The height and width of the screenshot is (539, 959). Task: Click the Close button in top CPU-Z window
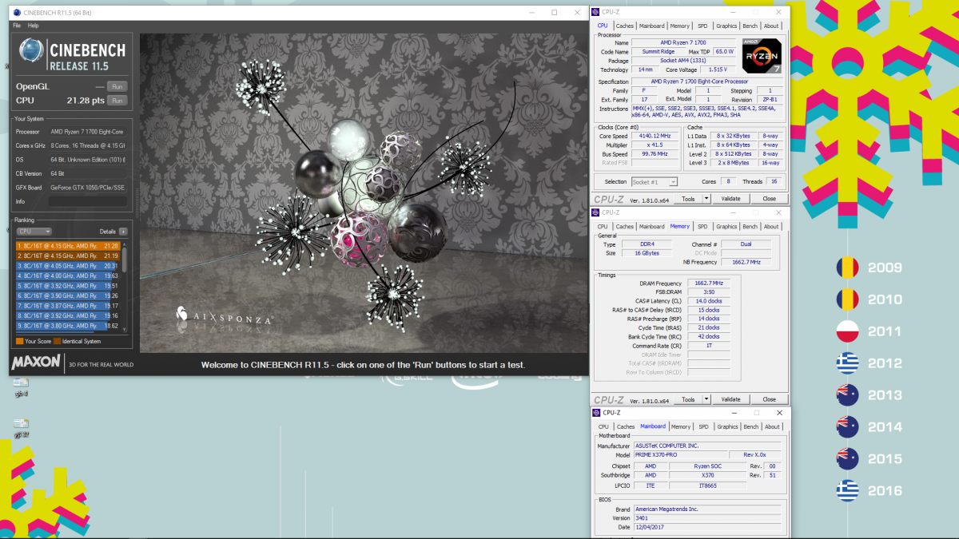[x=769, y=199]
